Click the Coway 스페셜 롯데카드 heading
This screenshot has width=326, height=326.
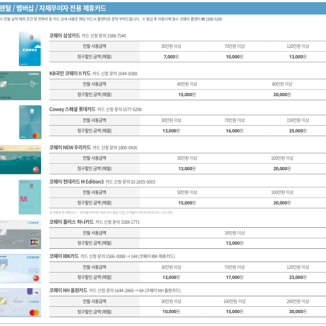click(x=72, y=109)
